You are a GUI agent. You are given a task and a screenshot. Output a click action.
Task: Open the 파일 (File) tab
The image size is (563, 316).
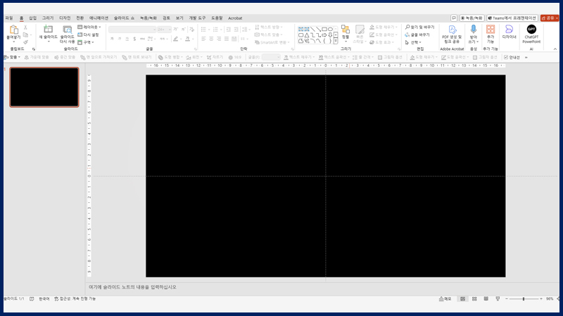pos(9,18)
